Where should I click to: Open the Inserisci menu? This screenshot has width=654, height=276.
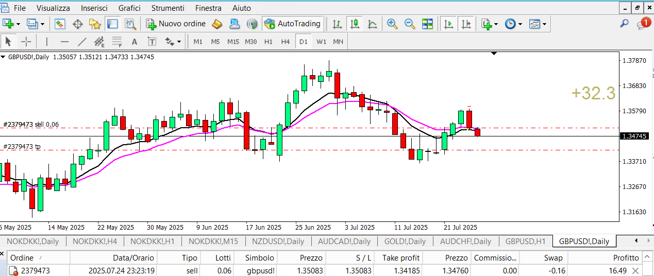94,8
